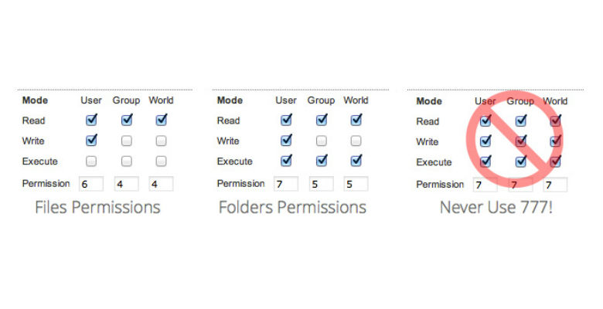Uncheck Group Execute in 777 panel

coord(520,162)
